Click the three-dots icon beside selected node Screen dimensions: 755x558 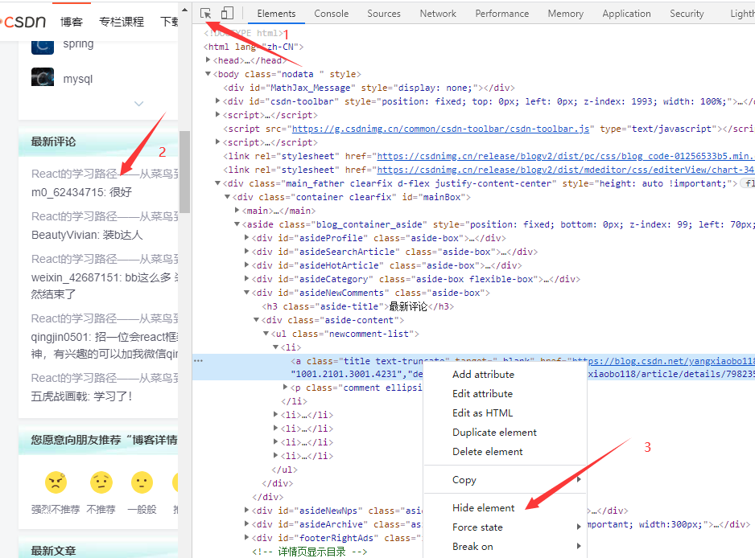tap(198, 361)
